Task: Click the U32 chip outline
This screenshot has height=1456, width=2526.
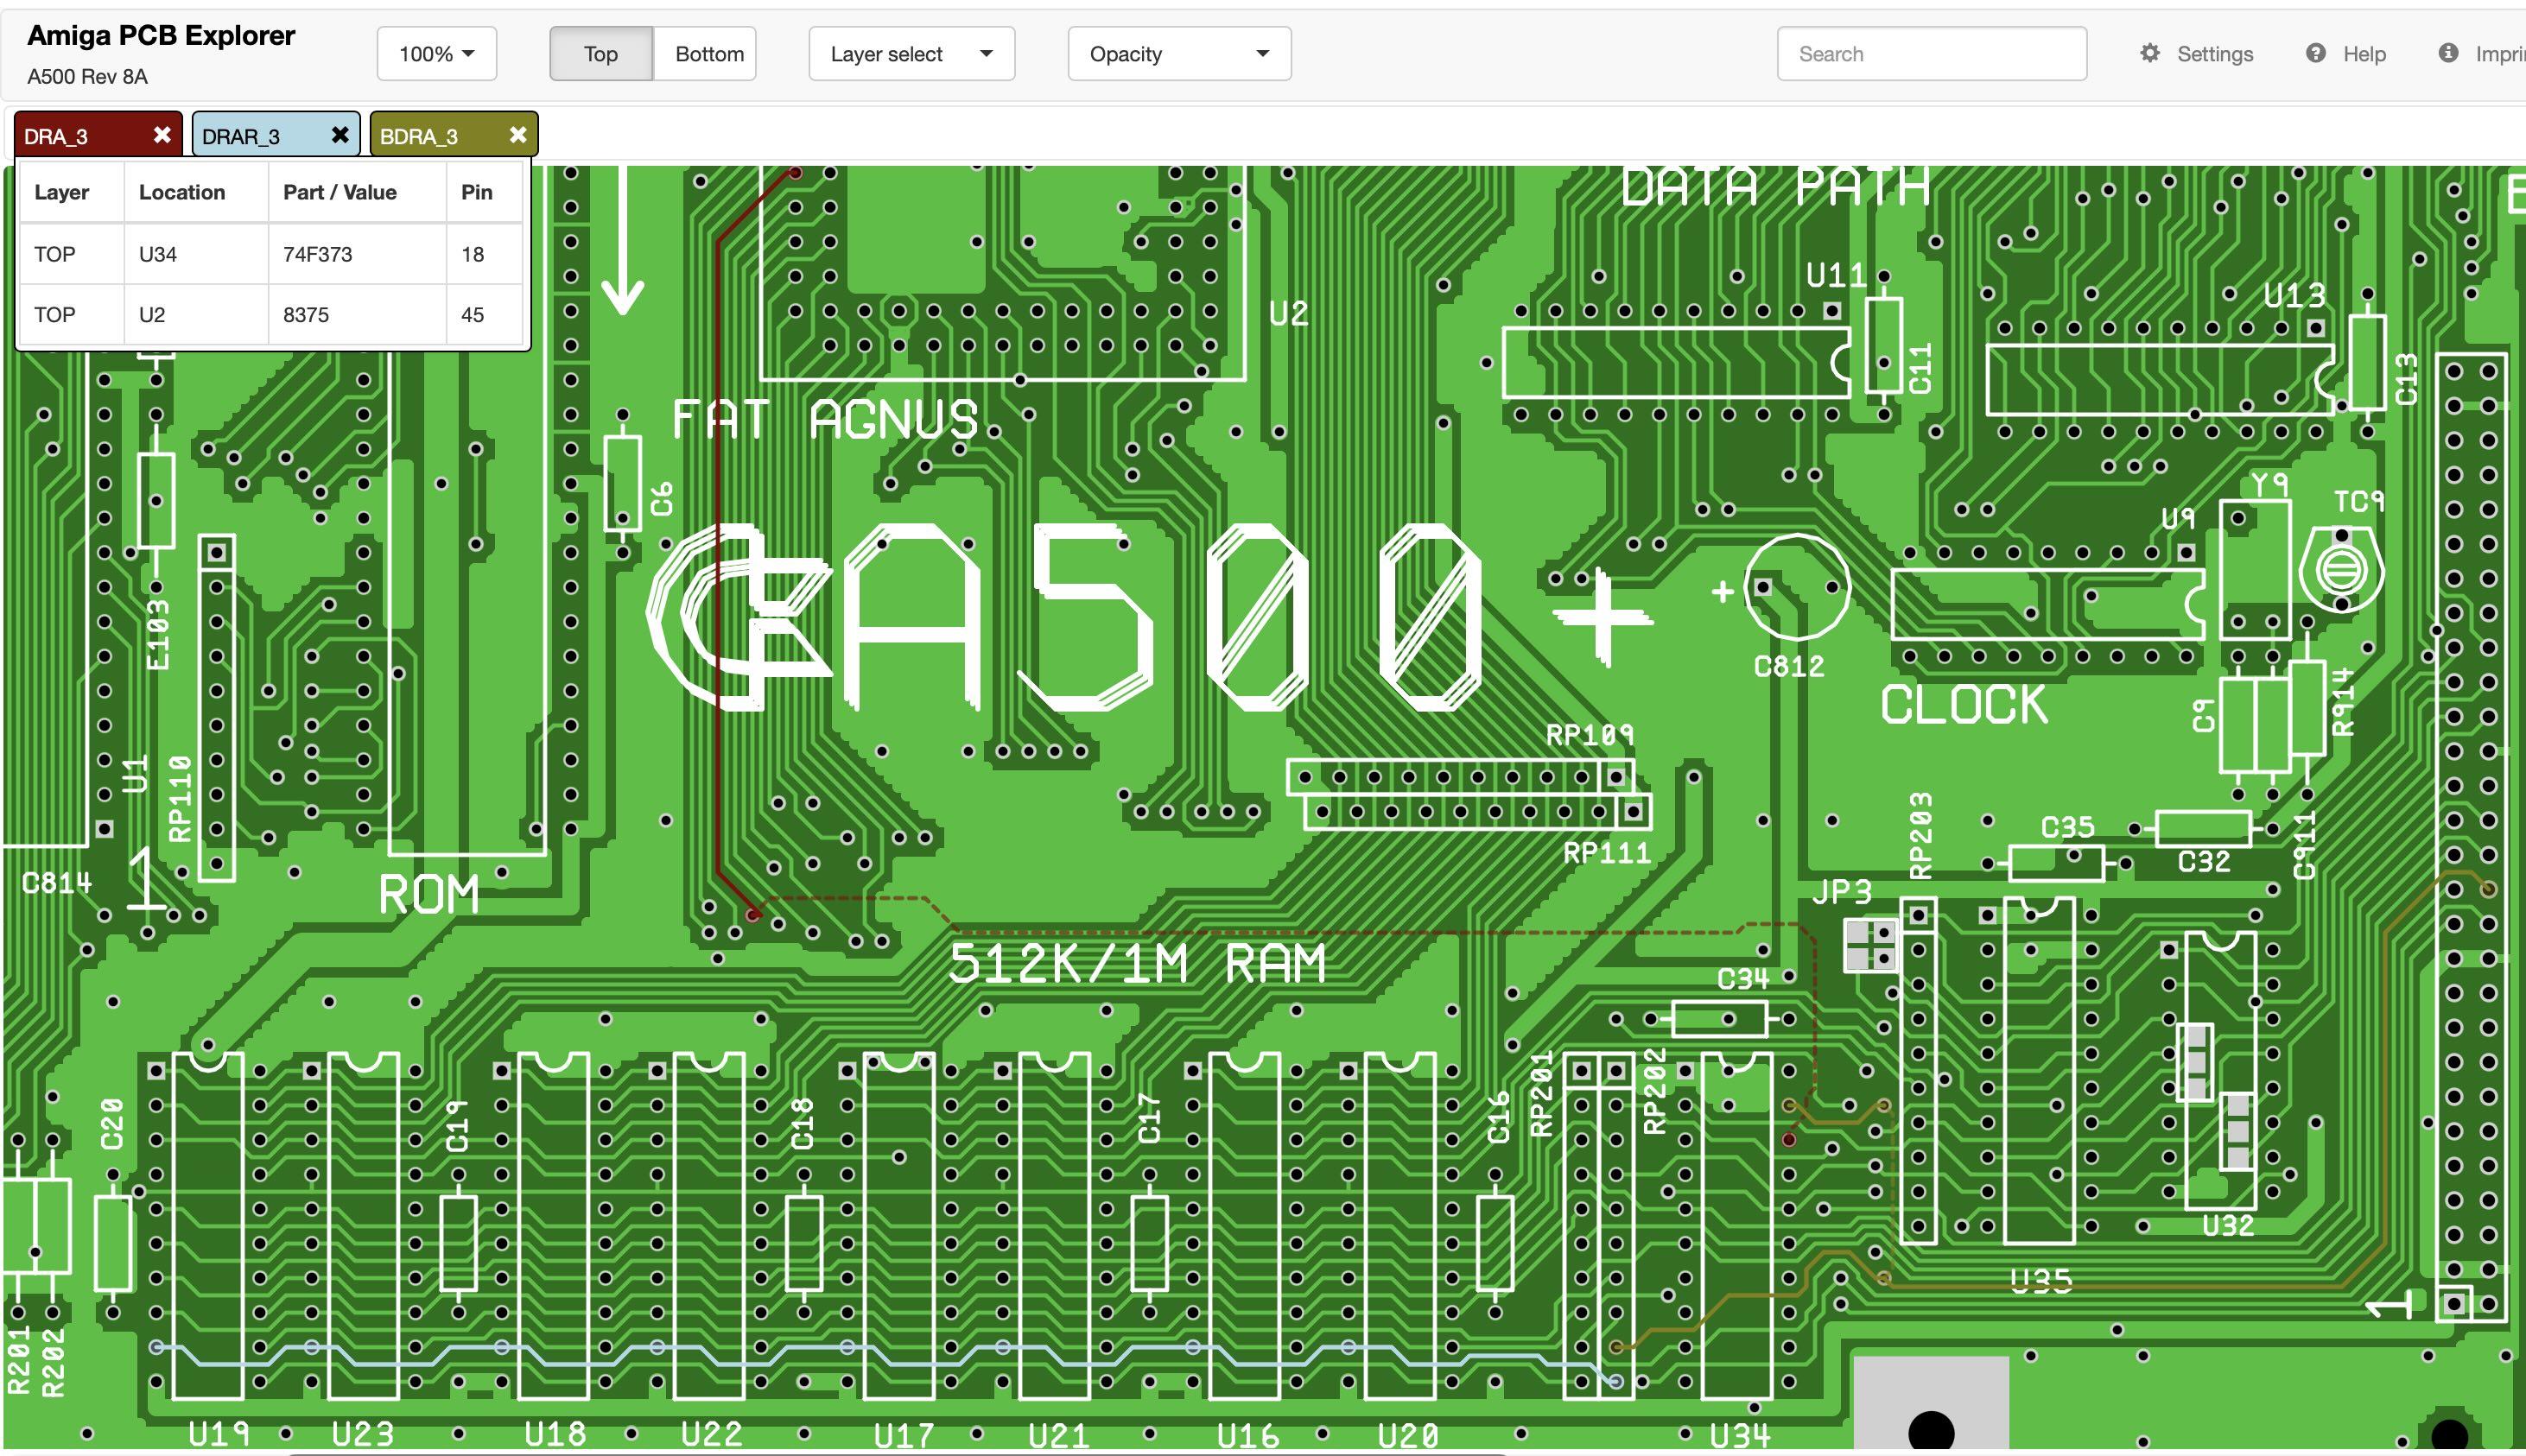Action: (x=2220, y=1070)
